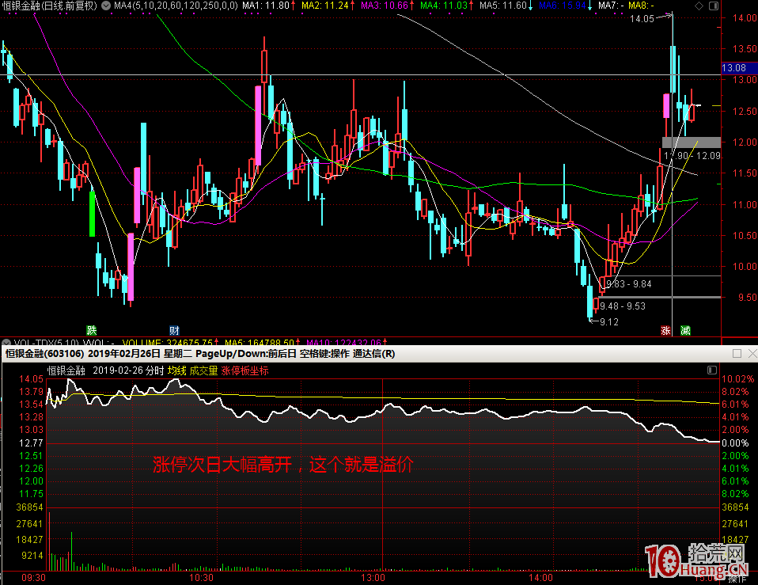
Task: Click the green 减 event marker
Action: (685, 331)
